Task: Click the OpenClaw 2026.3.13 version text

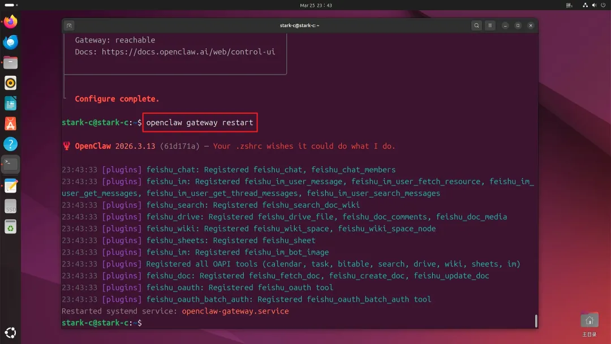Action: coord(115,146)
